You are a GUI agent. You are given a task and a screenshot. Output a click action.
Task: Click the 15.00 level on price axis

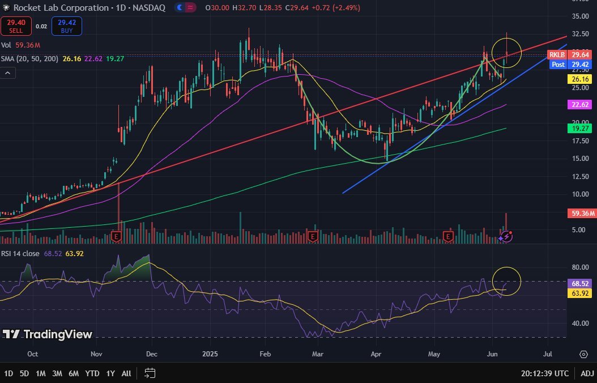(x=580, y=159)
